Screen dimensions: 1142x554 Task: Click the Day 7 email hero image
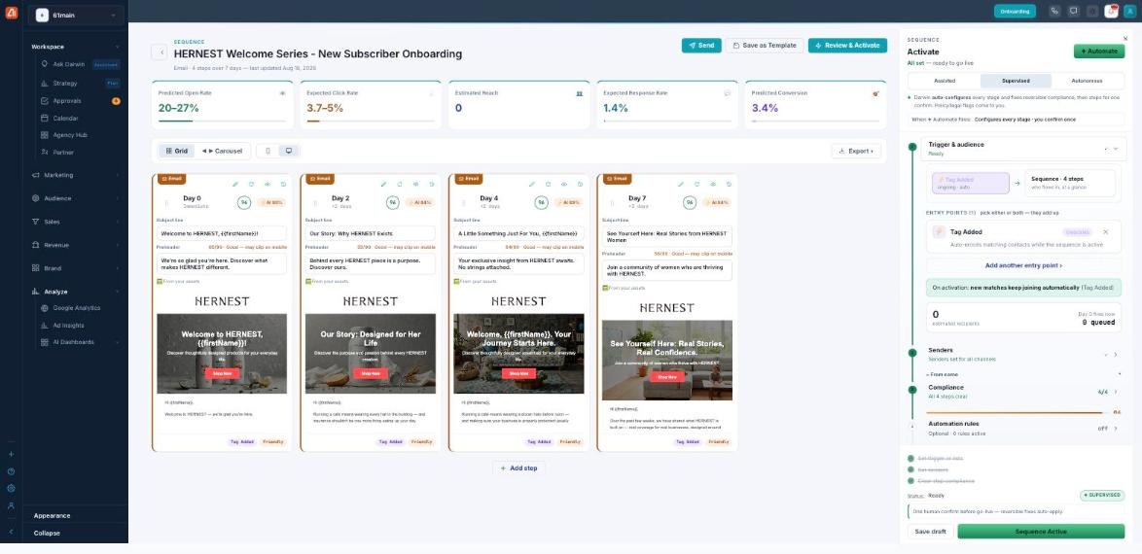pos(667,360)
